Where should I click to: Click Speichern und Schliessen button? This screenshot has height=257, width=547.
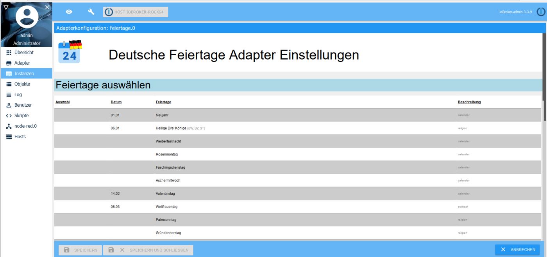click(148, 250)
